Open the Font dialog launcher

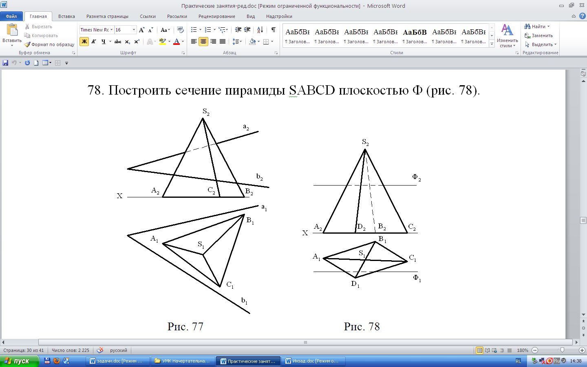(183, 53)
